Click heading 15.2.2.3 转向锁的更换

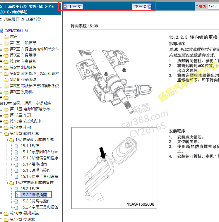pyautogui.click(x=193, y=37)
